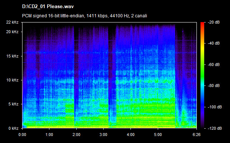Screen dimensions: 230x143
Task: Click the 10 kHz frequency label
Action: (x=12, y=80)
